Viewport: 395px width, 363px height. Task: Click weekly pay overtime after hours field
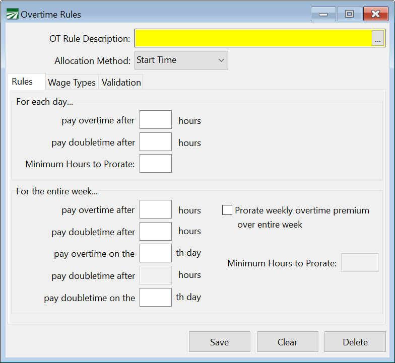coord(155,209)
